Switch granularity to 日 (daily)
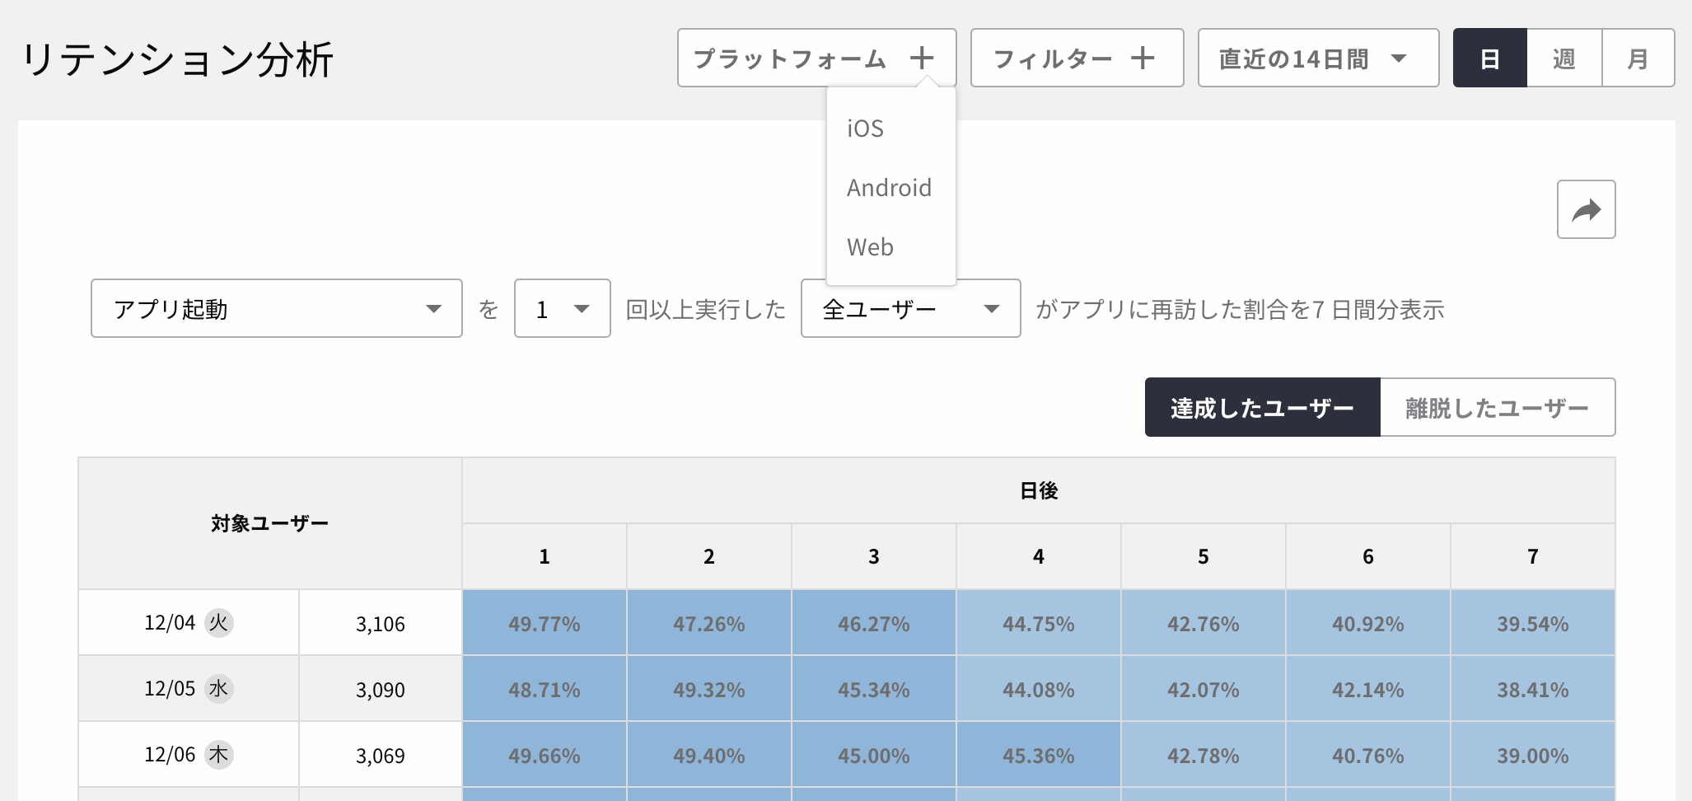The height and width of the screenshot is (801, 1692). [x=1489, y=59]
